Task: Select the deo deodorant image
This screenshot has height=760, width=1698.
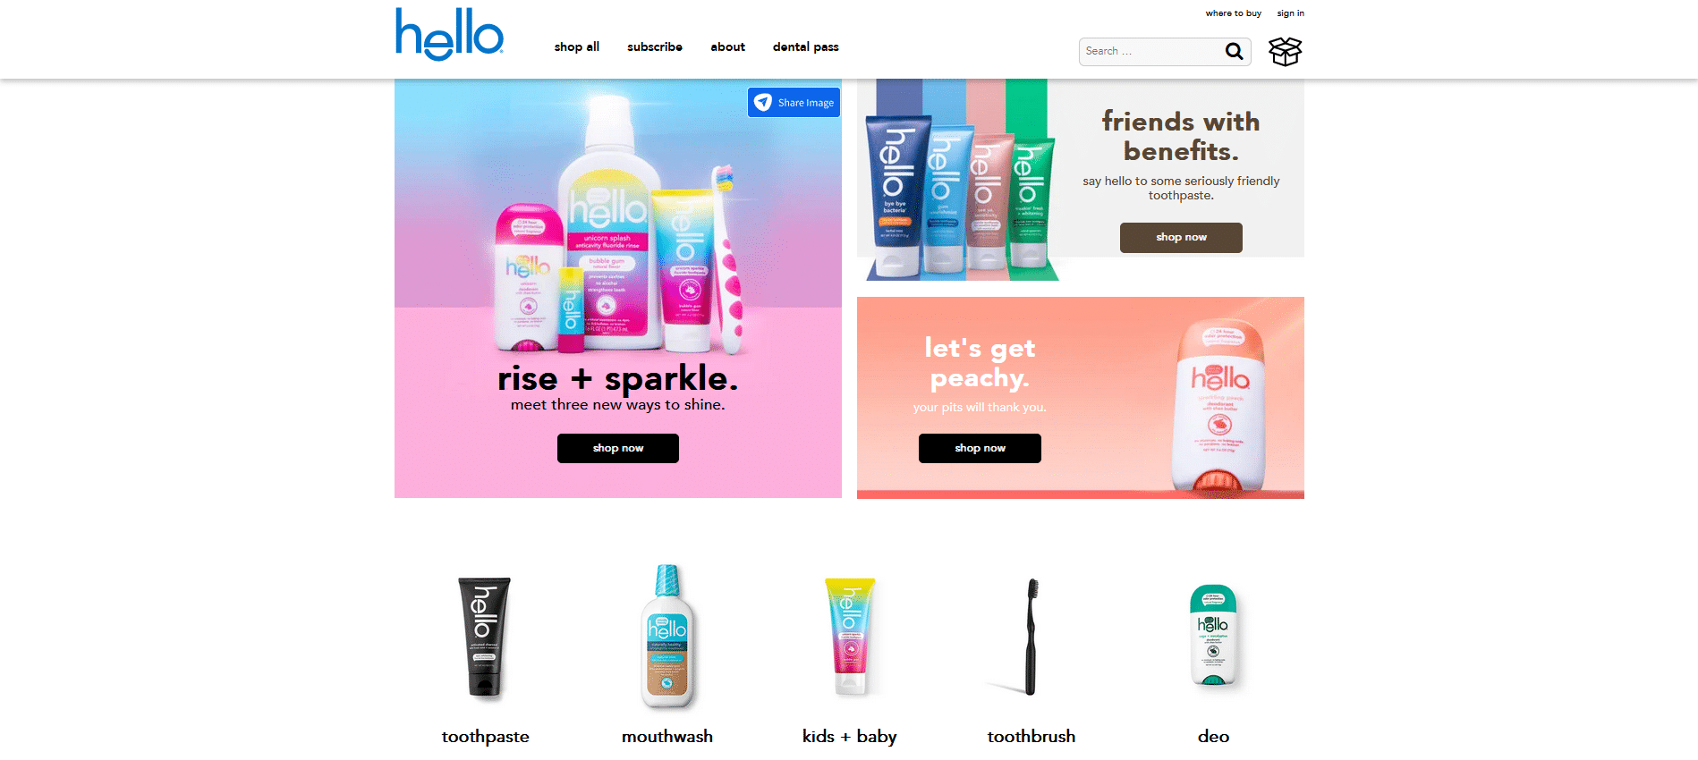Action: [x=1213, y=636]
